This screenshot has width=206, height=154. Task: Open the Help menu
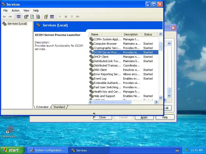coord(36,11)
